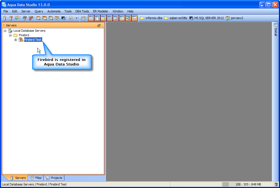The width and height of the screenshot is (280, 188).
Task: Click the trash garbage collection icon
Action: 276,184
